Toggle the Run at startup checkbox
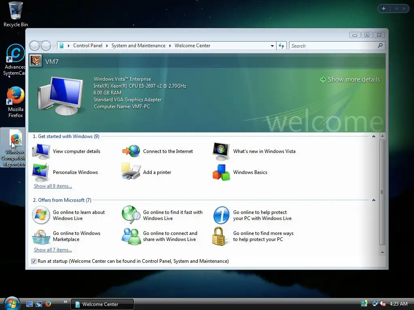Image resolution: width=414 pixels, height=310 pixels. pos(34,261)
